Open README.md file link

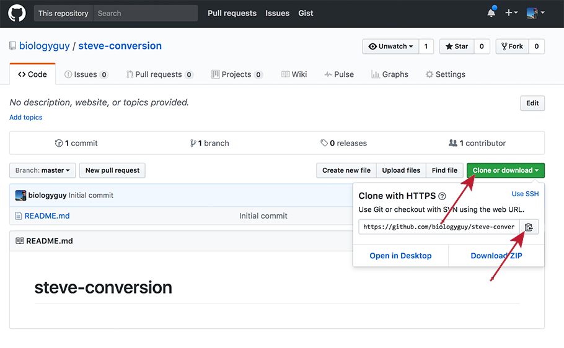tap(47, 215)
